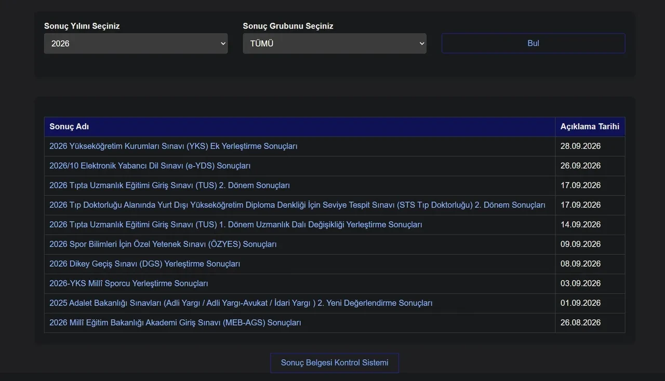
Task: Select date cell 26.08.2026
Action: click(590, 323)
